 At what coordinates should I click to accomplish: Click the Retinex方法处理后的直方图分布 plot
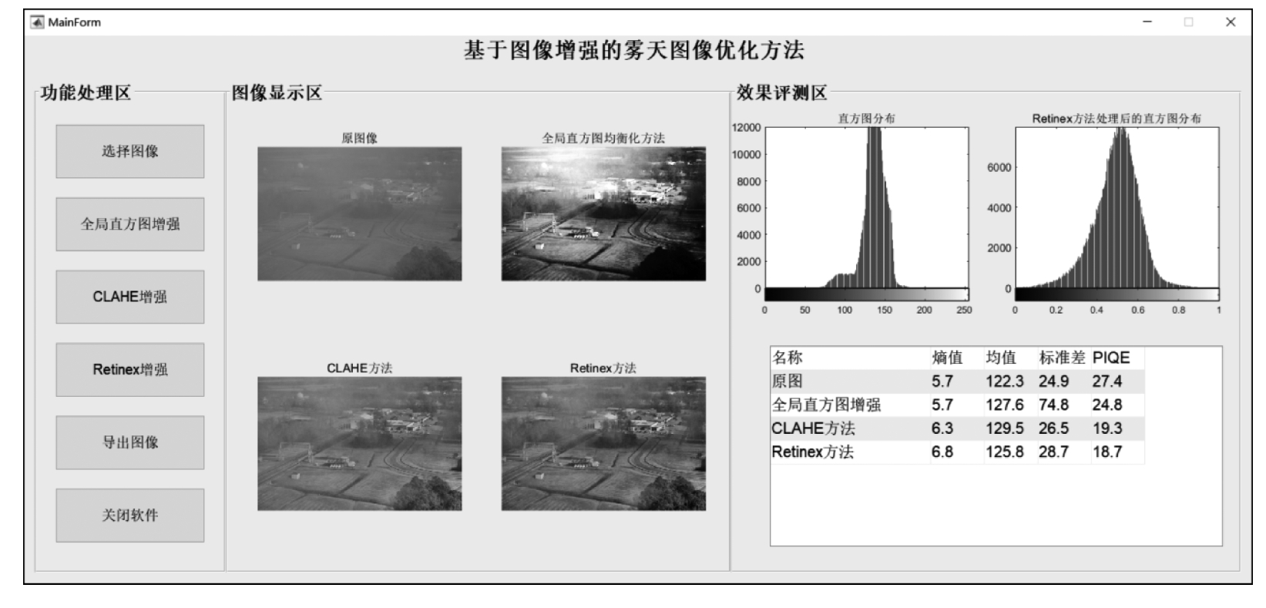[1117, 207]
